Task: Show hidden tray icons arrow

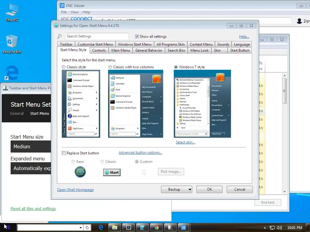Action: pos(265,228)
